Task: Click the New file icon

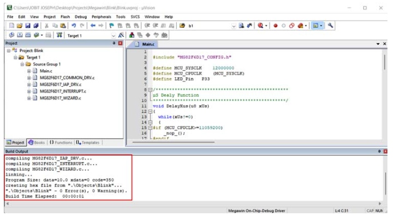Action: click(x=11, y=26)
